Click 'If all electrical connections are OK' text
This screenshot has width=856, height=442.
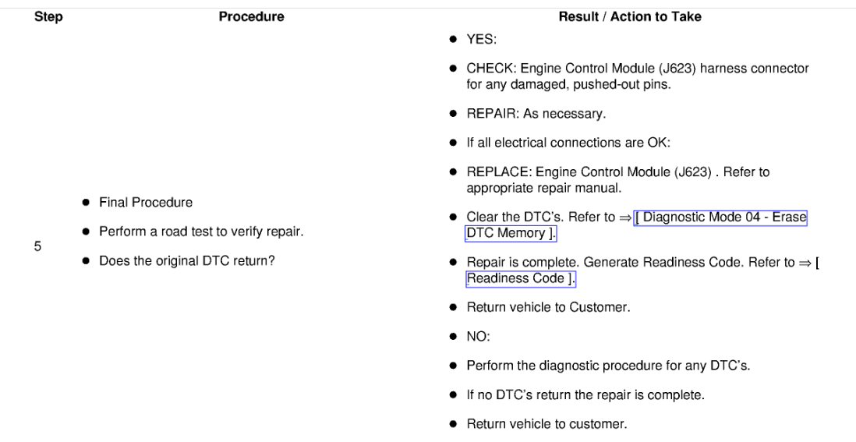pyautogui.click(x=557, y=143)
